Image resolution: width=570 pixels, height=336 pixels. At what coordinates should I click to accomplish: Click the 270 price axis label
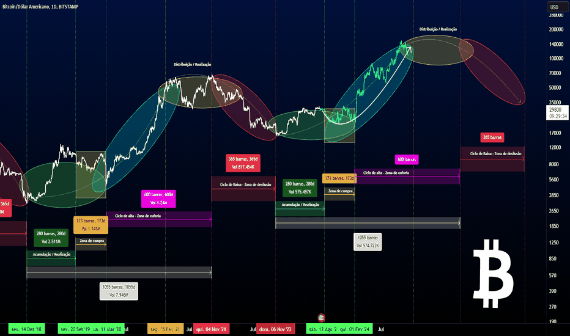[552, 307]
